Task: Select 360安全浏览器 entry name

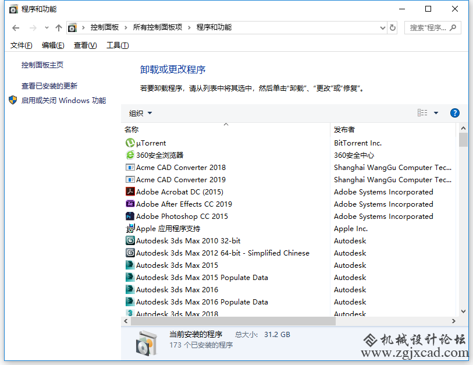Action: click(x=159, y=155)
